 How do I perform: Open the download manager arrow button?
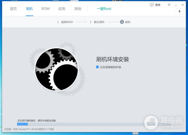click(180, 12)
